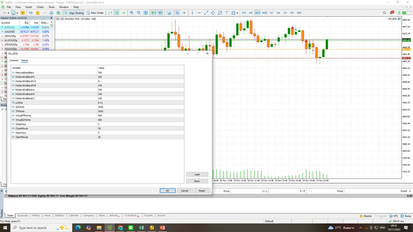413x232 pixels.
Task: Click Reset in the EA_0036 dialog
Action: pos(202,191)
